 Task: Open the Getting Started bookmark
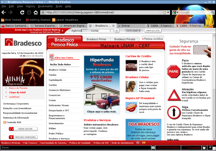pyautogui.click(x=38, y=20)
